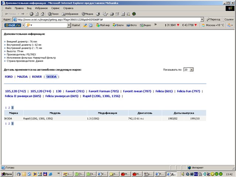
Task: Open the Правка menu
Action: tap(19, 8)
